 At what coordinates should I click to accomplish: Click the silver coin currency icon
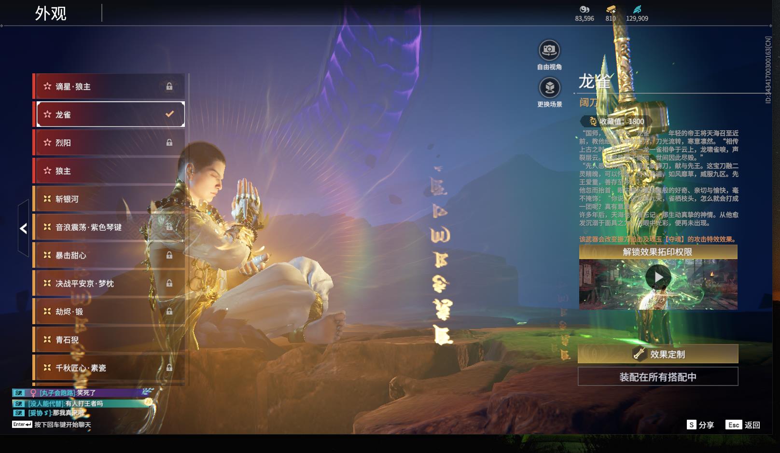(x=584, y=9)
